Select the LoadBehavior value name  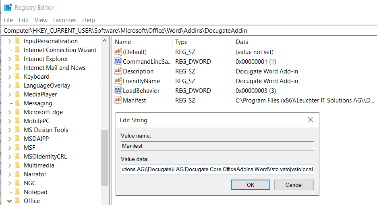pyautogui.click(x=141, y=90)
